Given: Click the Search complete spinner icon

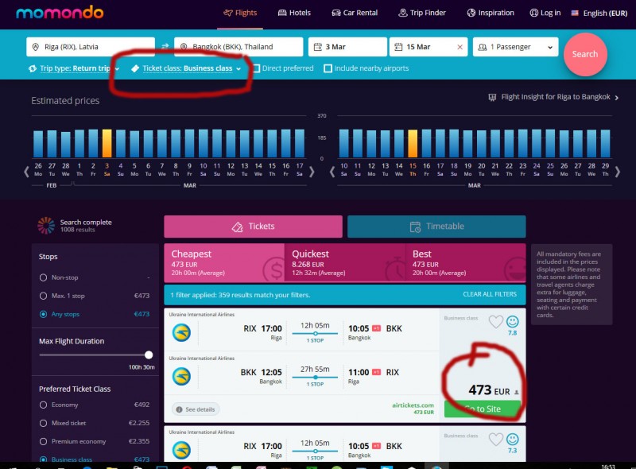Looking at the screenshot, I should point(46,226).
